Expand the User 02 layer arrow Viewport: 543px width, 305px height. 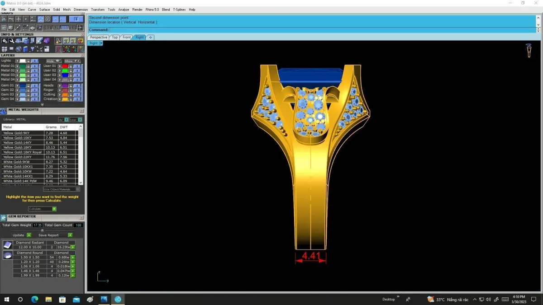[60, 70]
